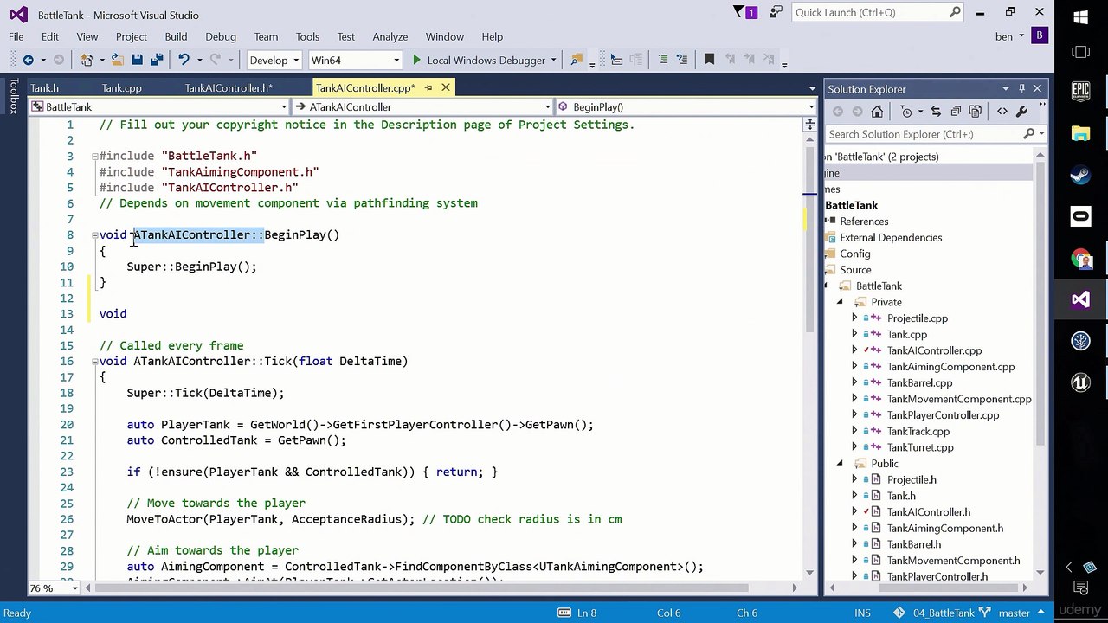This screenshot has height=623, width=1108.
Task: Click the Find in Files toolbar icon
Action: 576,60
